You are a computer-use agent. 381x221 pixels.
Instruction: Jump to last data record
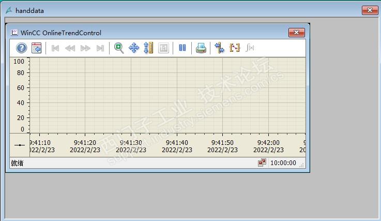click(x=100, y=48)
